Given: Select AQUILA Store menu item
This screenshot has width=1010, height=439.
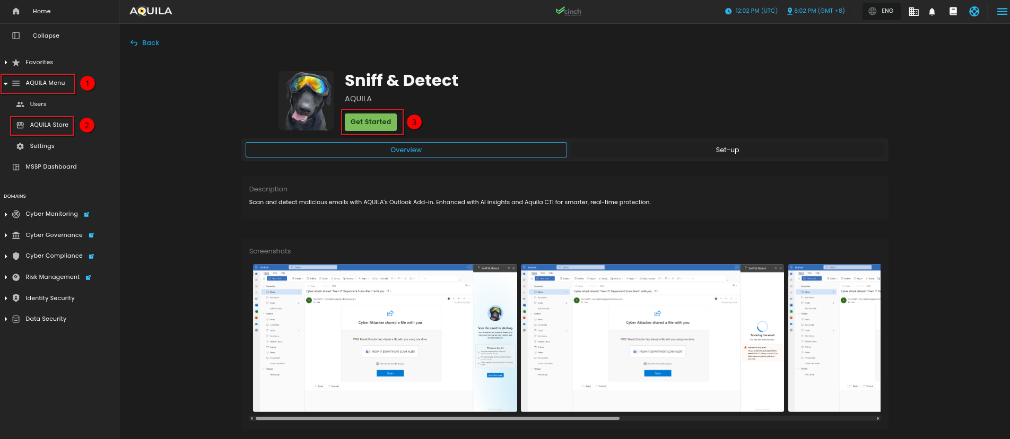Looking at the screenshot, I should [49, 125].
